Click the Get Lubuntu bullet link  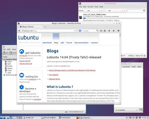point(54,75)
